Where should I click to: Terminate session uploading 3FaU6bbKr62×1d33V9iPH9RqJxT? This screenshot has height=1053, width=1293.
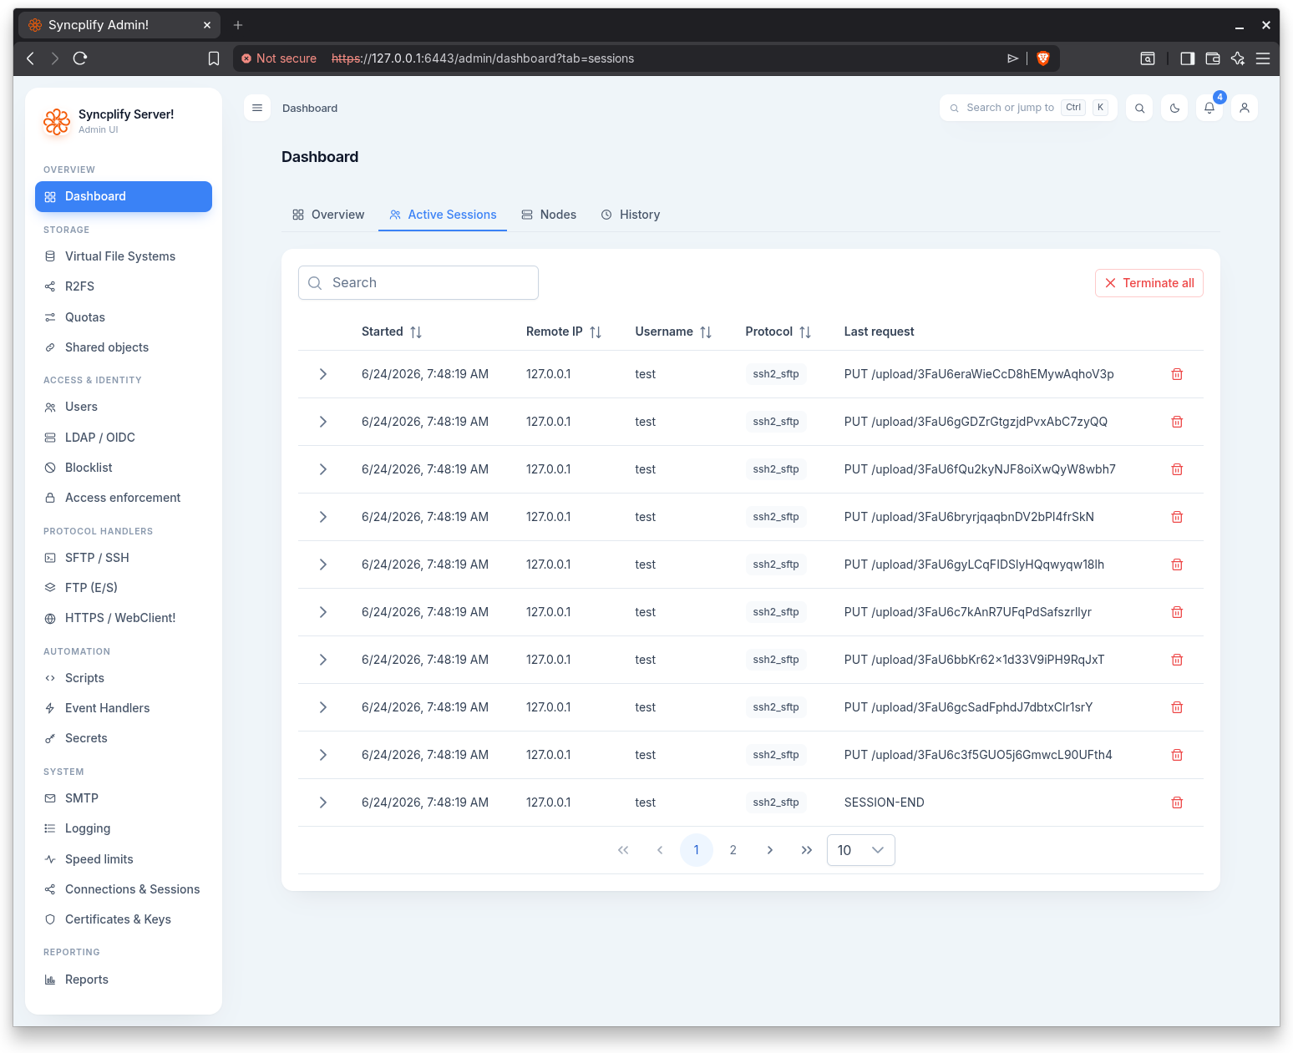1177,660
